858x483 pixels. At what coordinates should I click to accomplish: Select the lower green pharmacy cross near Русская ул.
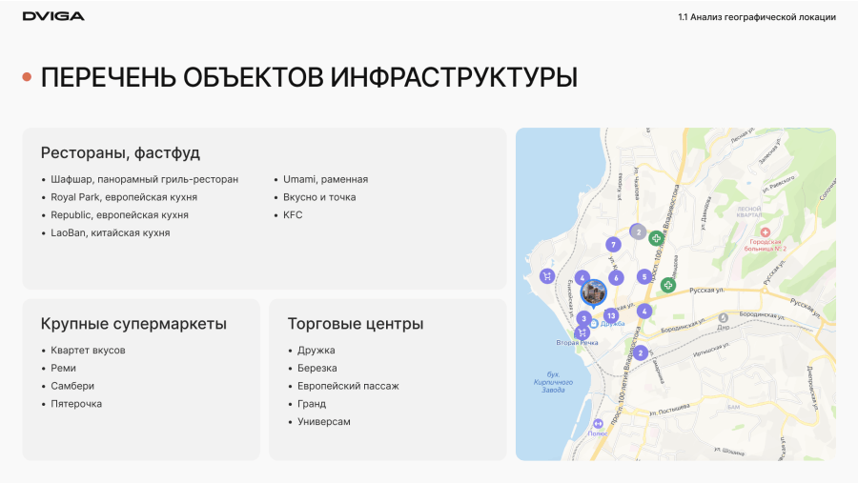[x=668, y=285]
